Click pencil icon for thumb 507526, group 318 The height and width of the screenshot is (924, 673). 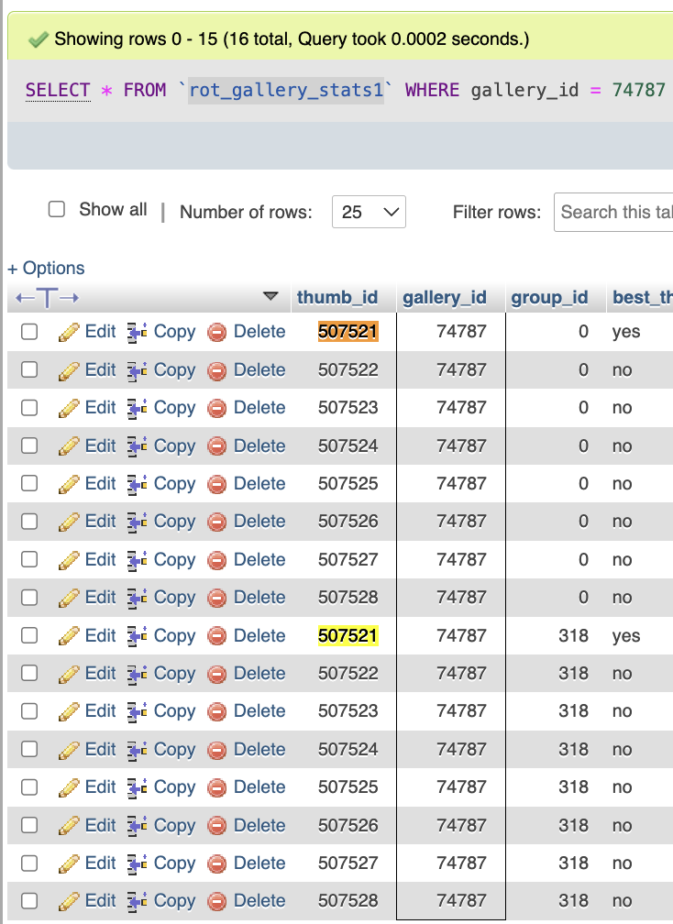[69, 826]
